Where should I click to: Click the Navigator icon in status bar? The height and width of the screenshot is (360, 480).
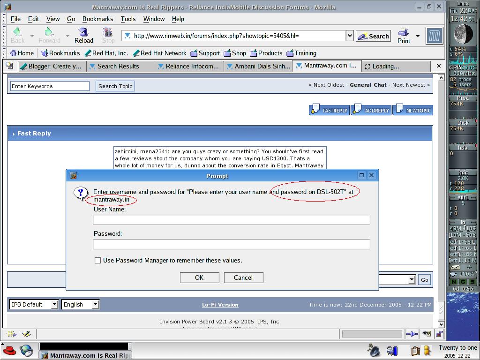coord(11,334)
